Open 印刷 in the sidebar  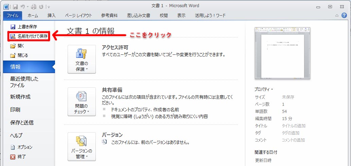(15, 110)
